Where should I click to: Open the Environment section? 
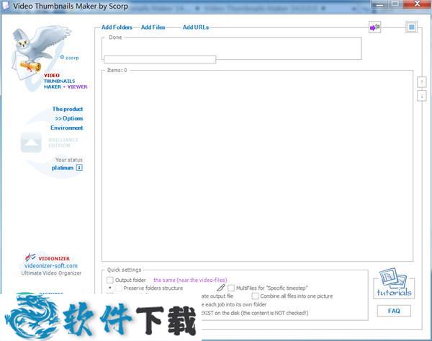coord(67,128)
